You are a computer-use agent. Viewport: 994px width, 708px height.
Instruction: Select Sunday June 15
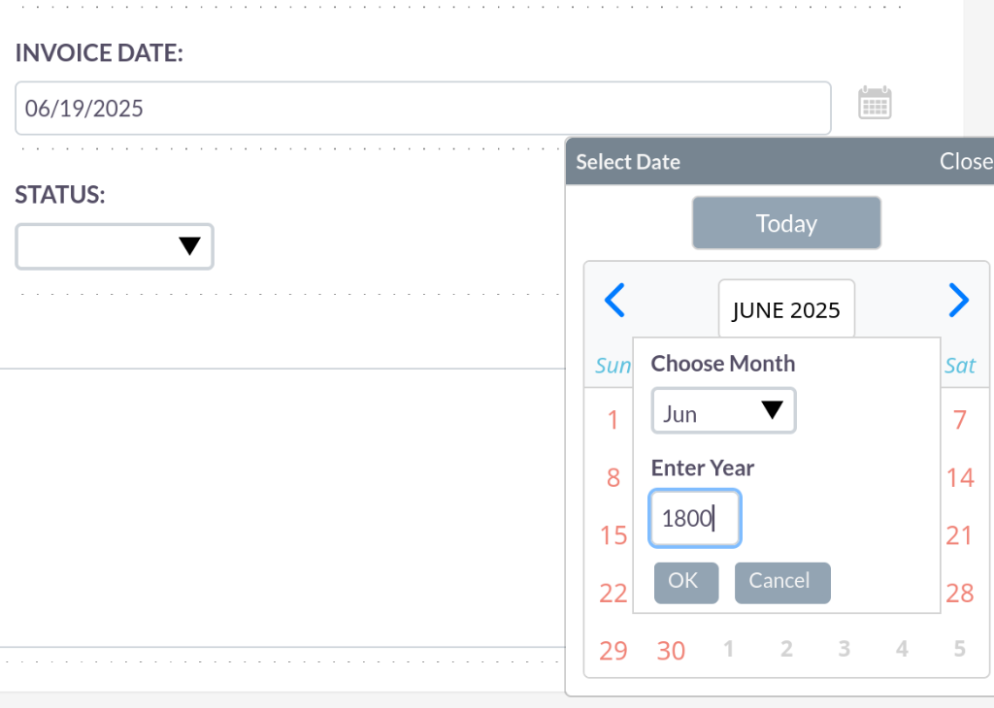[x=613, y=535]
